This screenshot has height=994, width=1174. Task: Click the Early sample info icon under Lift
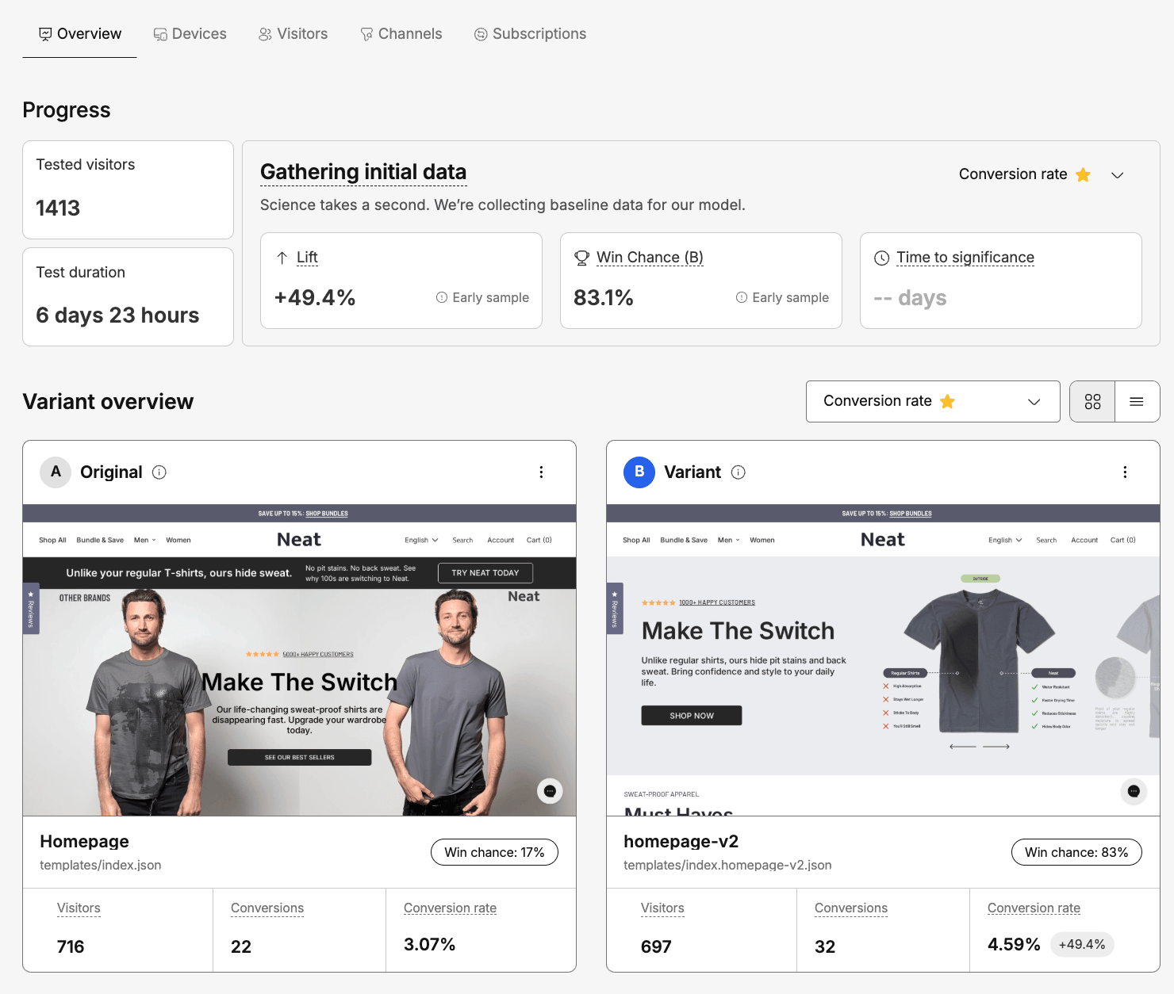tap(442, 297)
